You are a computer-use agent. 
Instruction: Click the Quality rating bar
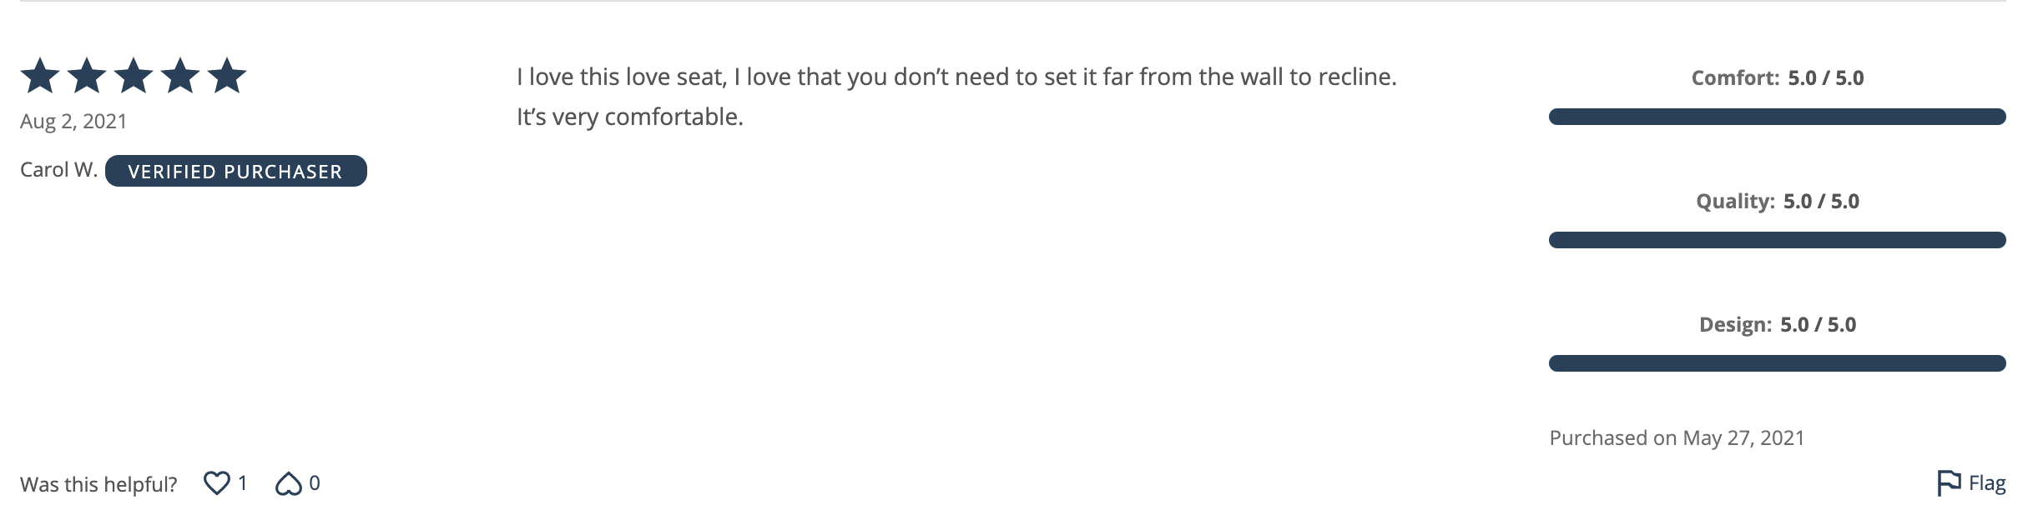tap(1778, 240)
